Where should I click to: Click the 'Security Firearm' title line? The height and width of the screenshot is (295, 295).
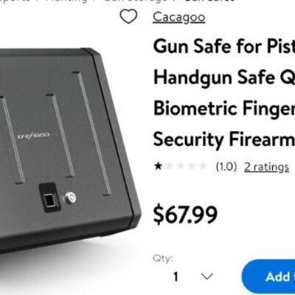(224, 139)
